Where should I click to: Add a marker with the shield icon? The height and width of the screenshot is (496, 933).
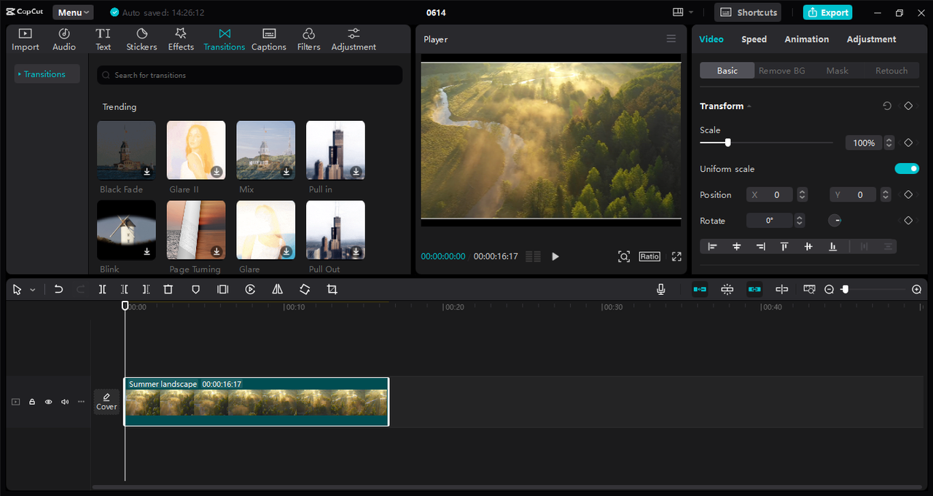tap(195, 289)
